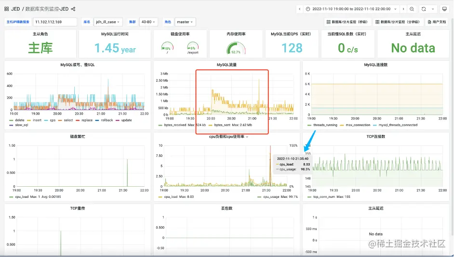Screen dimensions: 454x257
Task: Click threads_running legend color swatch
Action: (309, 125)
